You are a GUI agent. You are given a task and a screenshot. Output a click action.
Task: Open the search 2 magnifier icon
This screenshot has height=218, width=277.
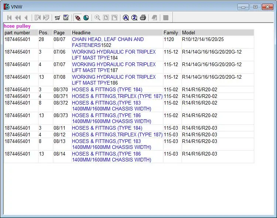click(134, 18)
